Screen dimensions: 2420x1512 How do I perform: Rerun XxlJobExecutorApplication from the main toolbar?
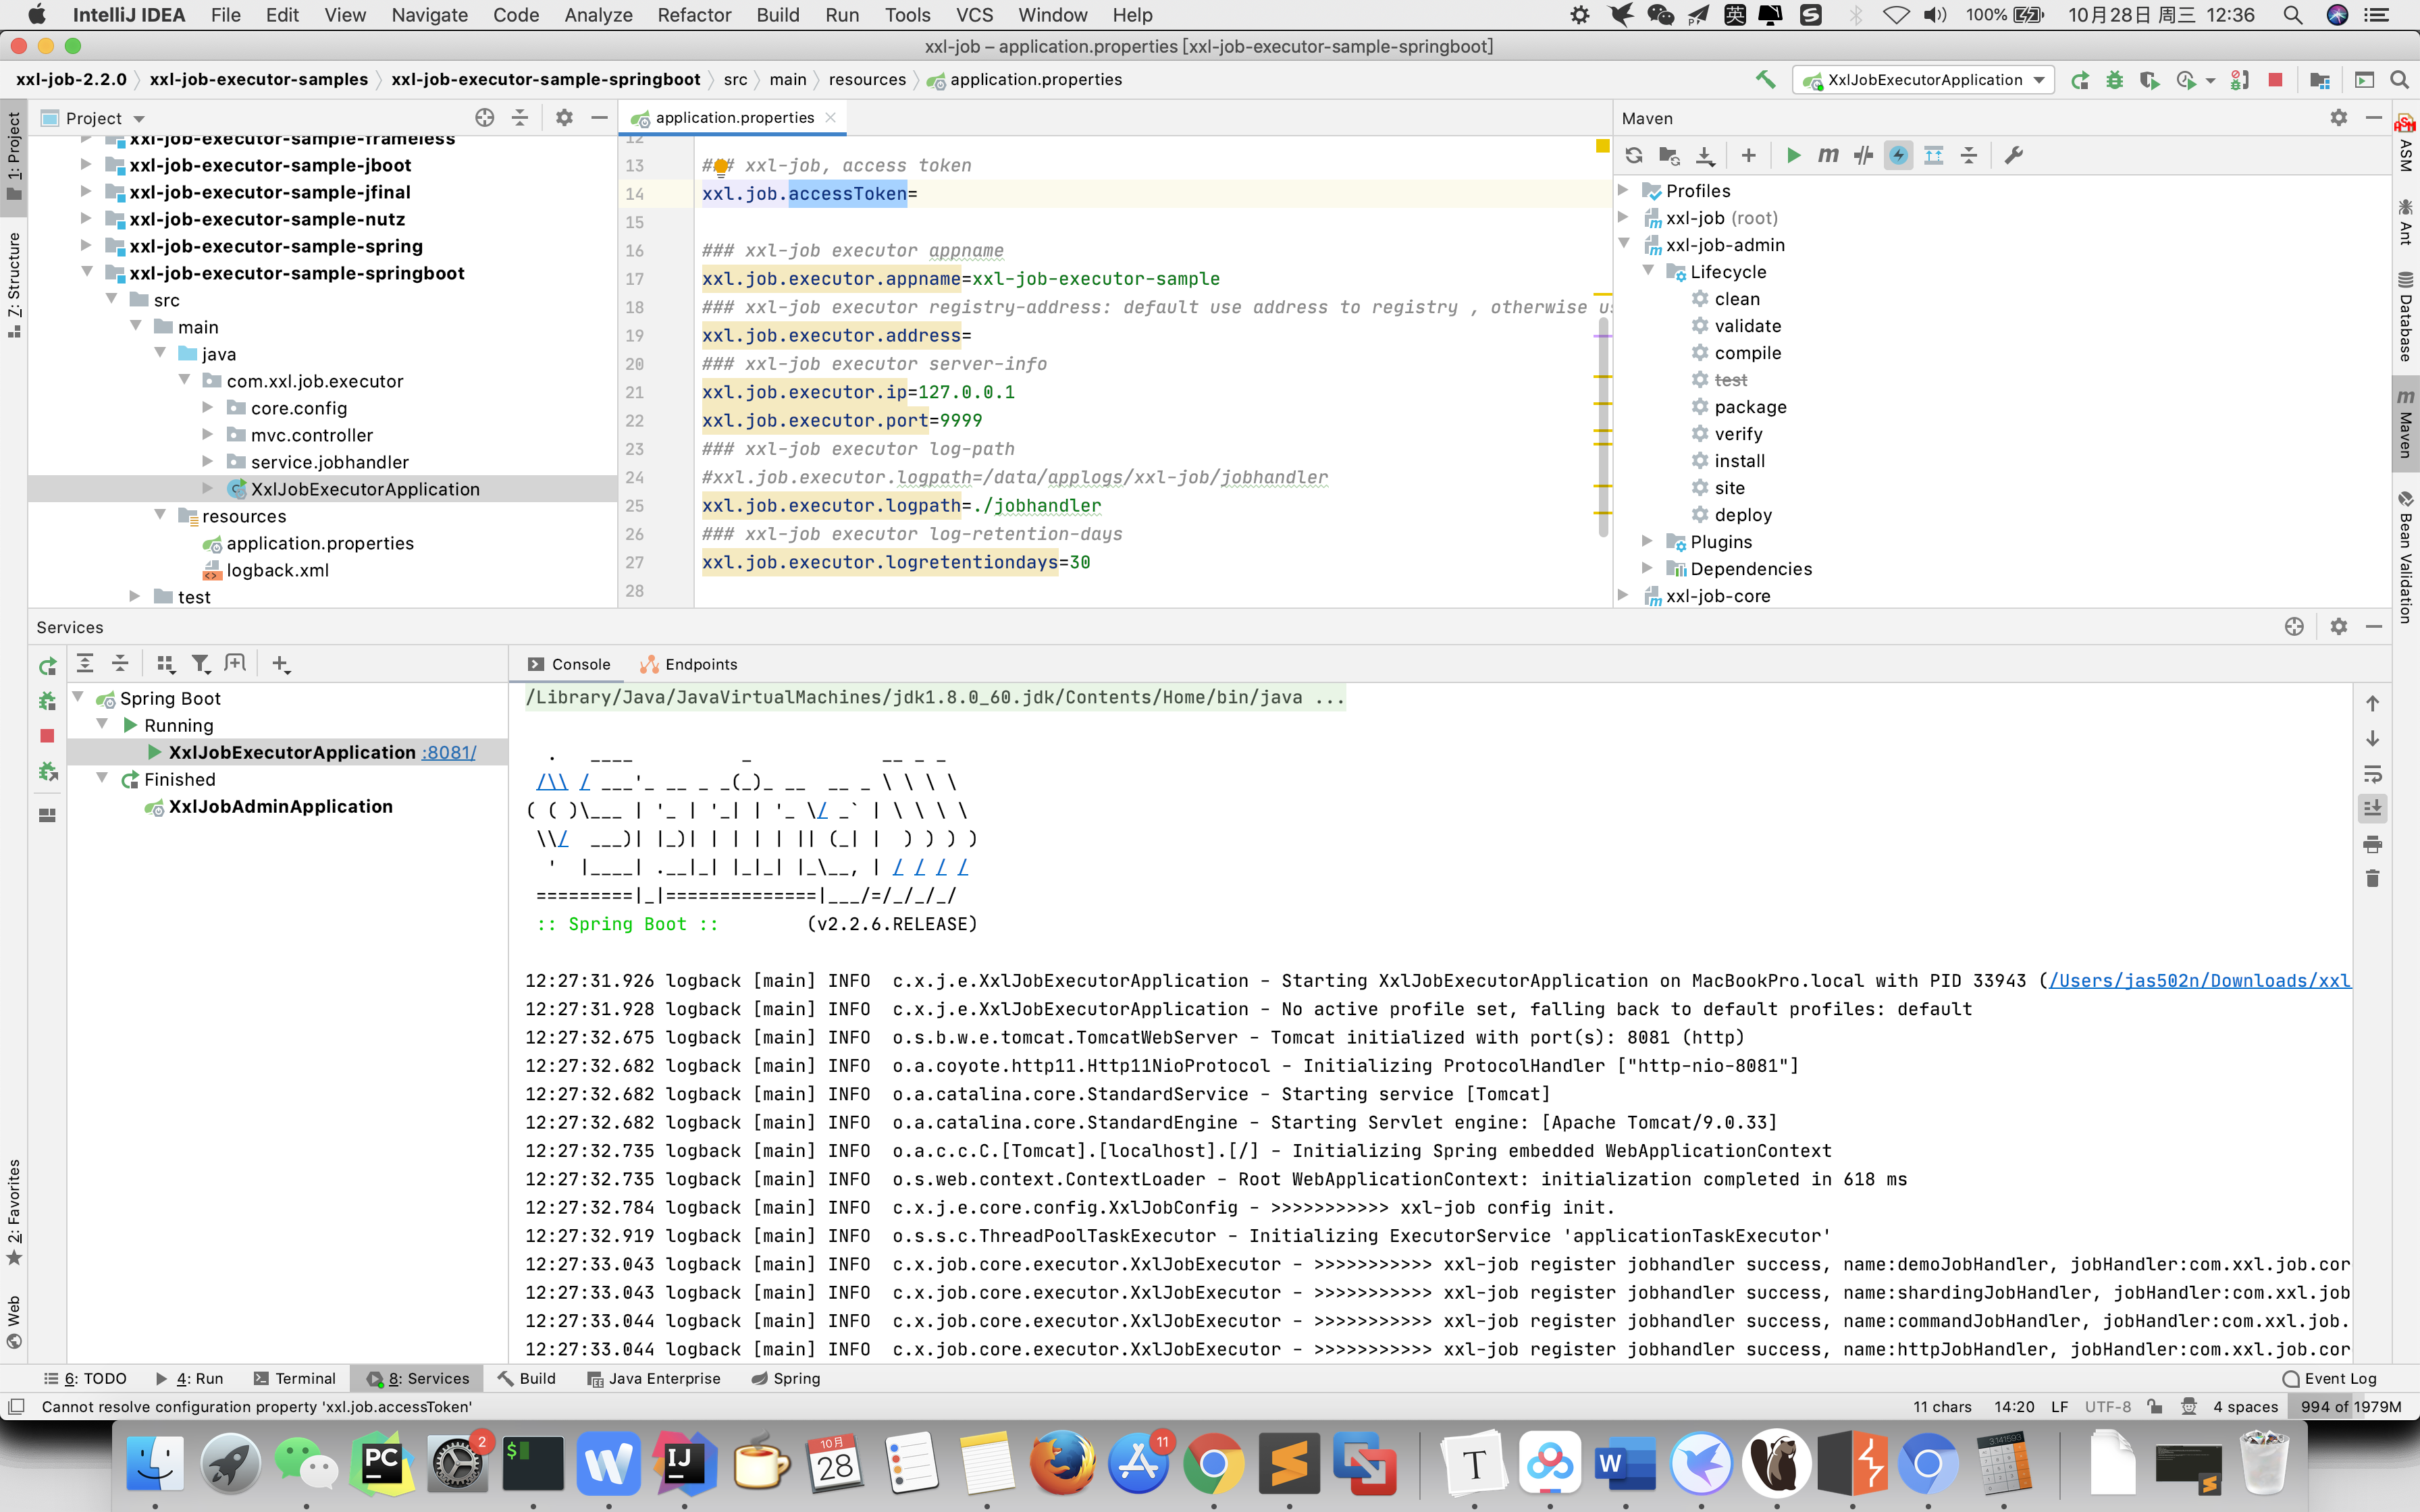click(2080, 80)
